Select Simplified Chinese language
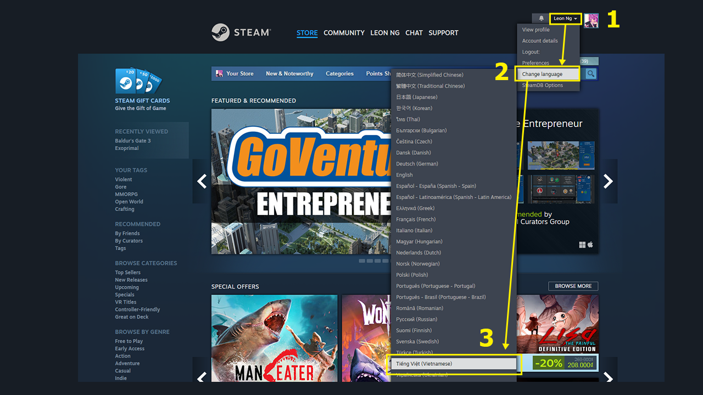 click(454, 75)
